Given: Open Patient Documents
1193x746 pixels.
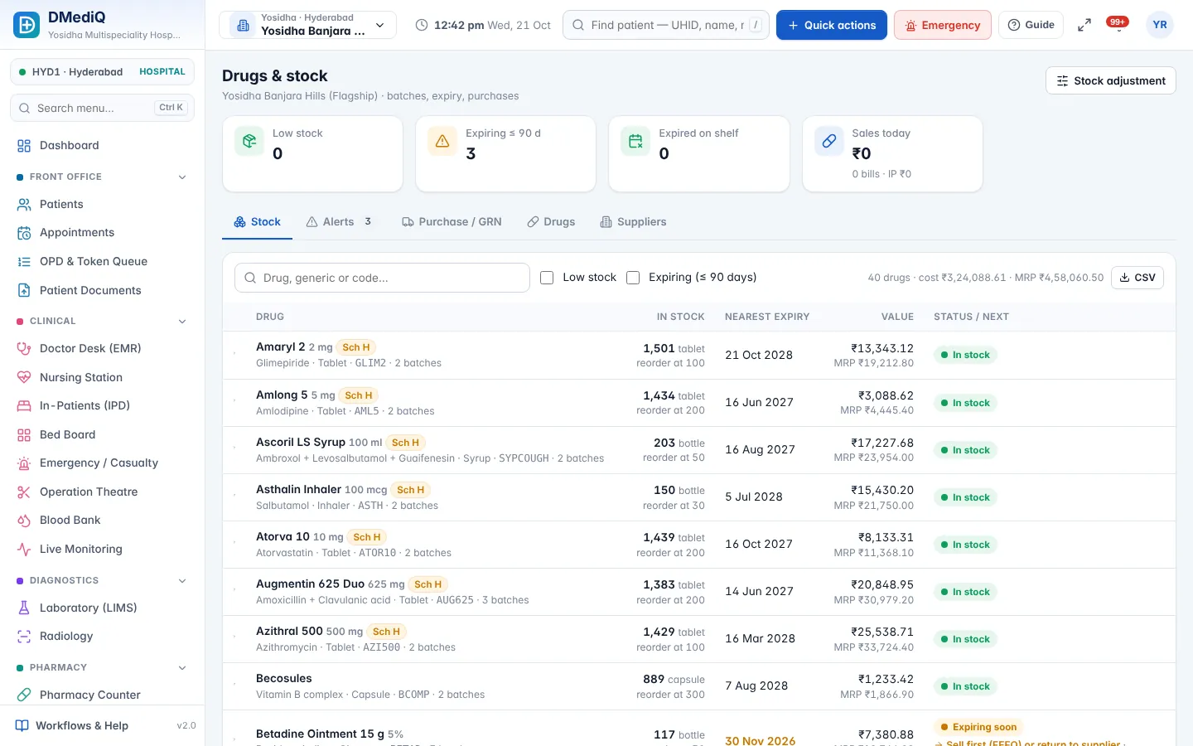Looking at the screenshot, I should (102, 290).
